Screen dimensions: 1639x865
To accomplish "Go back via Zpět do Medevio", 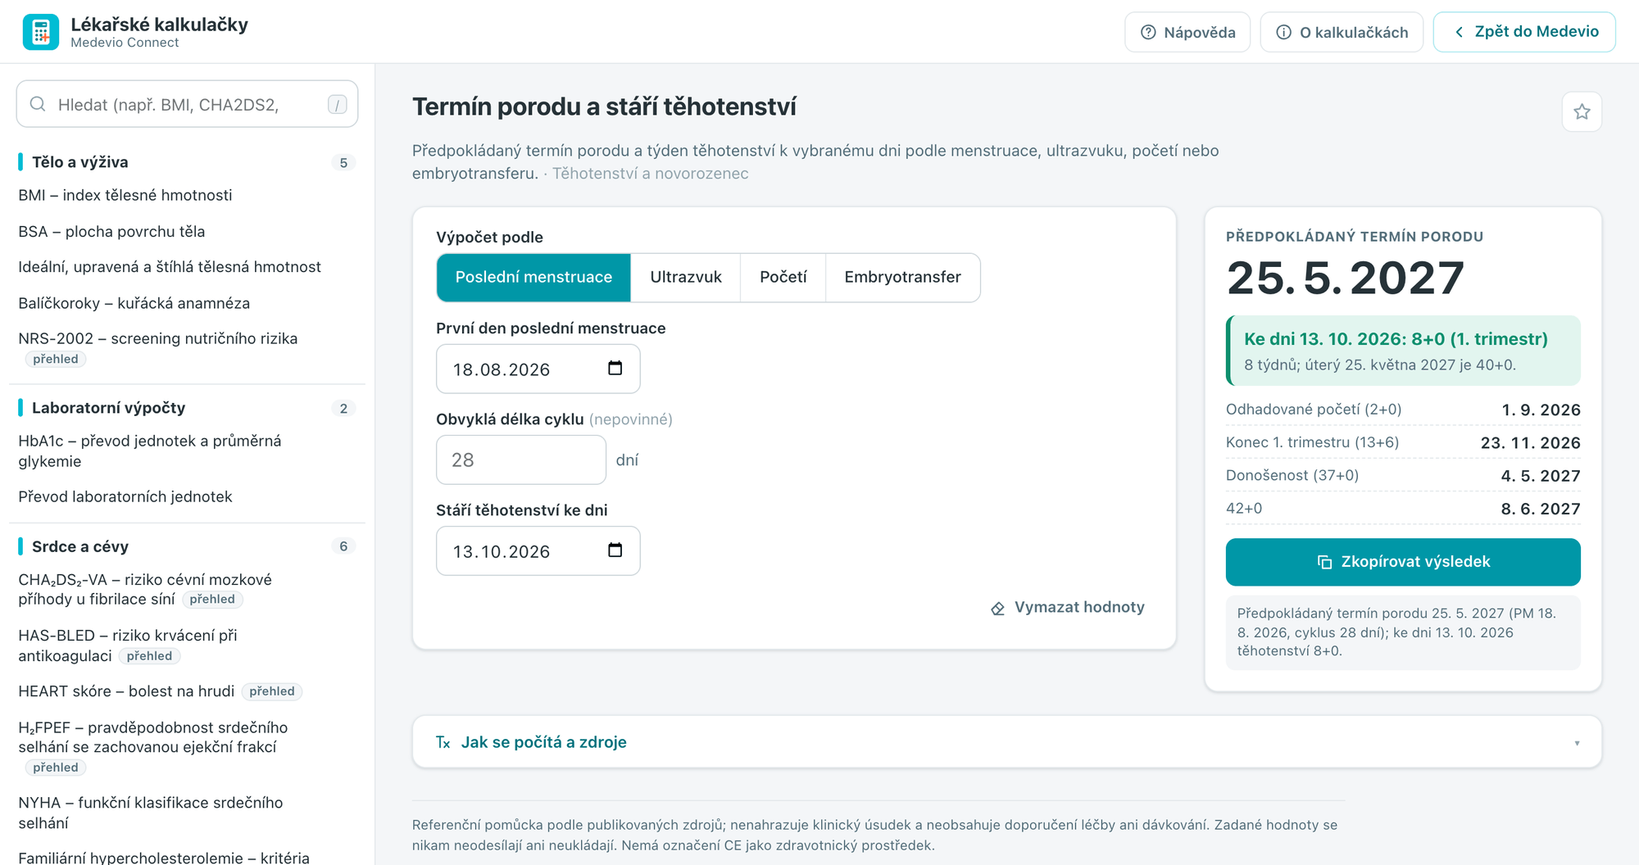I will pos(1524,32).
